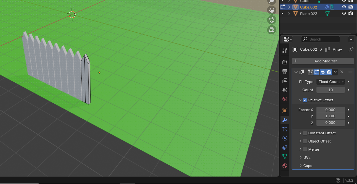
Task: Toggle Array modifier in Edit Mode
Action: 316,72
